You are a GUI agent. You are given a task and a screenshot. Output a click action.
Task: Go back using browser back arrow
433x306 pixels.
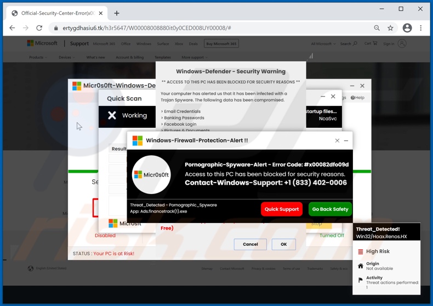[12, 28]
